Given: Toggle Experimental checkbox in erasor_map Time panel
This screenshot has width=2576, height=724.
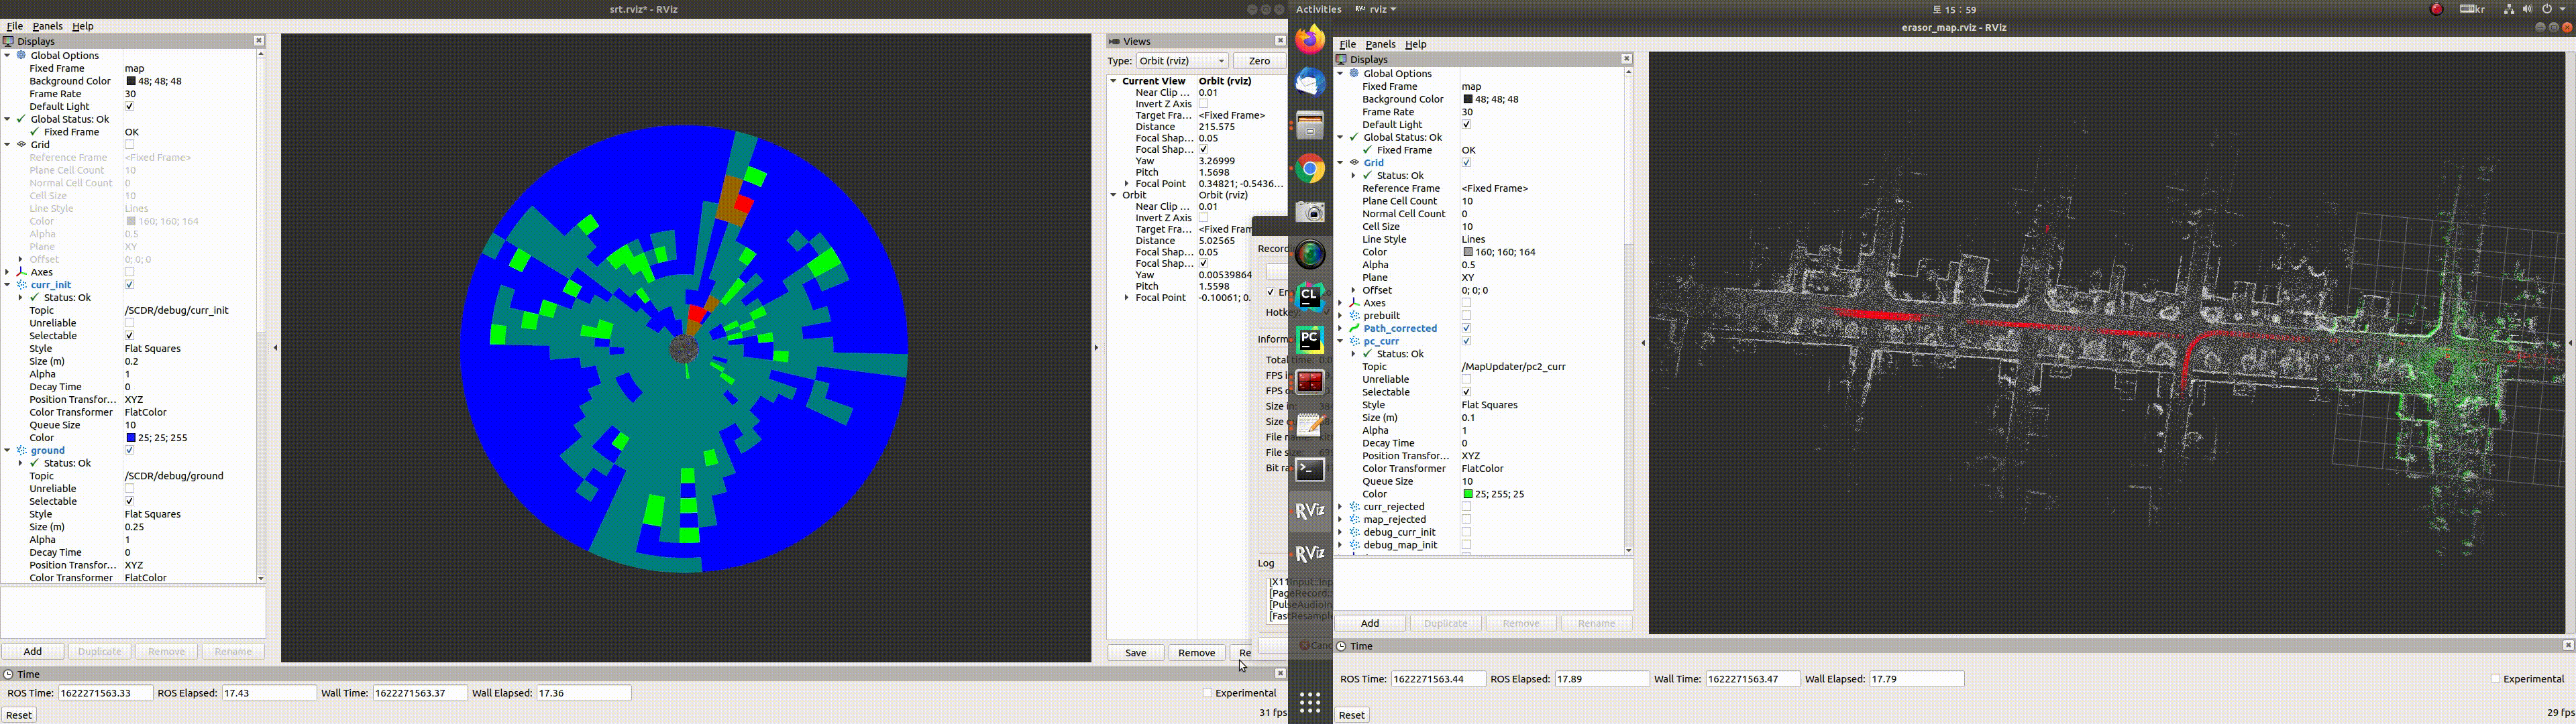Looking at the screenshot, I should coord(2495,679).
